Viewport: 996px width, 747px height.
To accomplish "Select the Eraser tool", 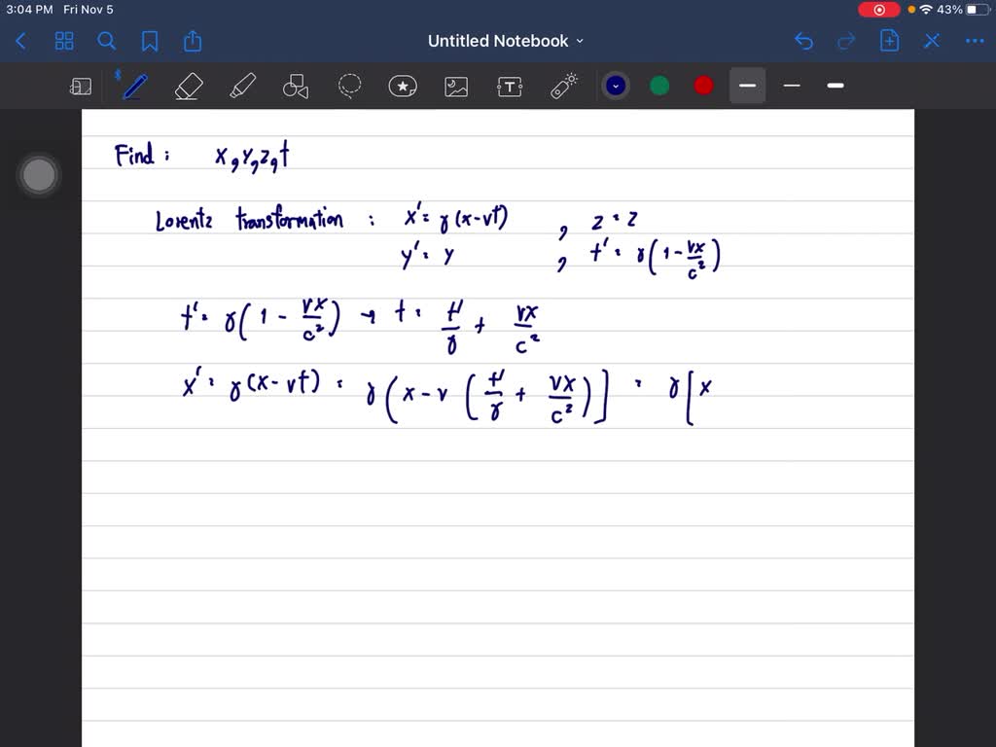I will click(188, 86).
